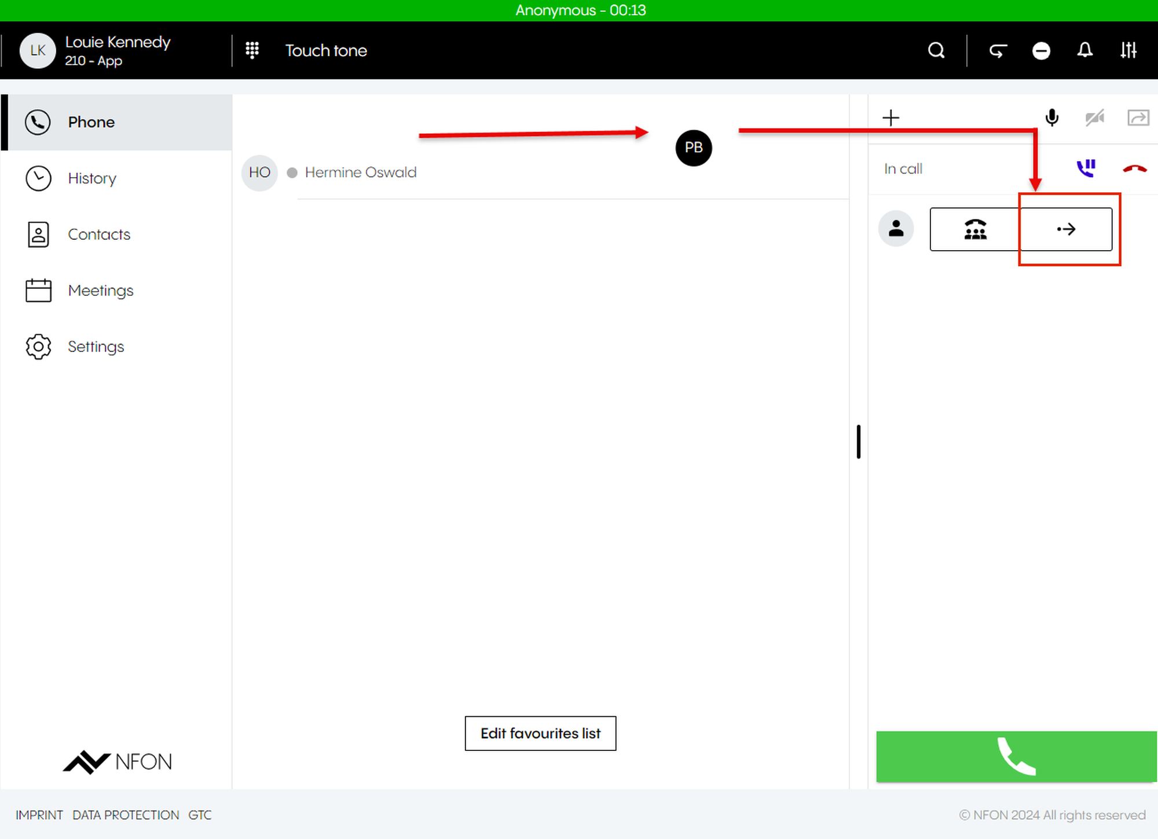Viewport: 1158px width, 839px height.
Task: Toggle the disabled video camera icon
Action: point(1094,118)
